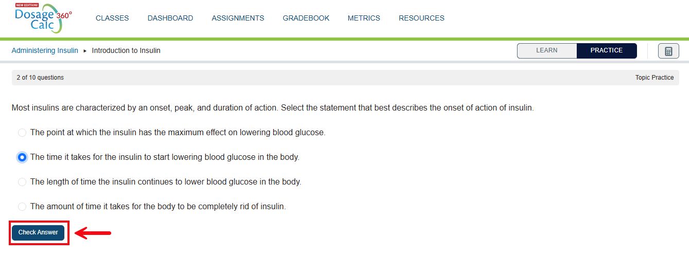The image size is (689, 256).
Task: Switch to Practice mode
Action: [607, 50]
